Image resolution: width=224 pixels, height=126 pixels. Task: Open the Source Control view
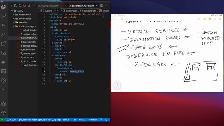click(x=3, y=25)
